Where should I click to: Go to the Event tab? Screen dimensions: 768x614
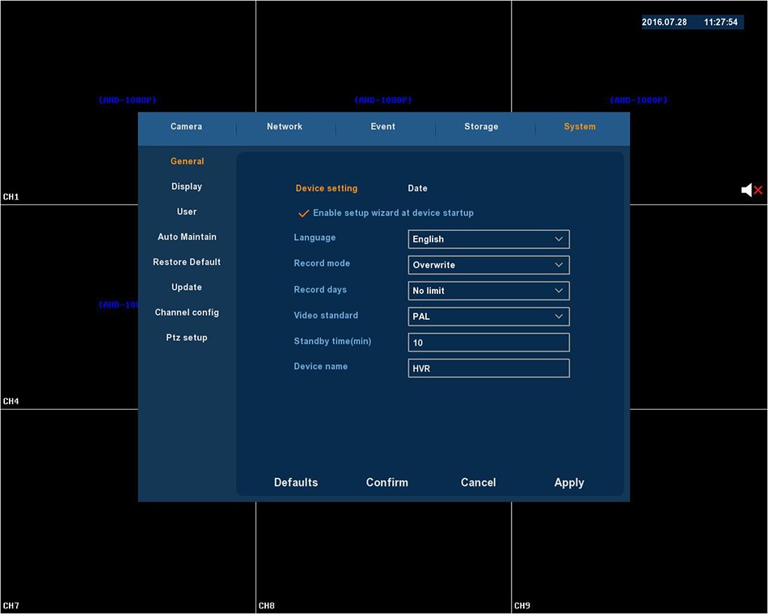[383, 127]
